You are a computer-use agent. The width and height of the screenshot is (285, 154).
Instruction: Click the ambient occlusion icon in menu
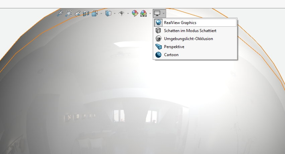tap(158, 38)
